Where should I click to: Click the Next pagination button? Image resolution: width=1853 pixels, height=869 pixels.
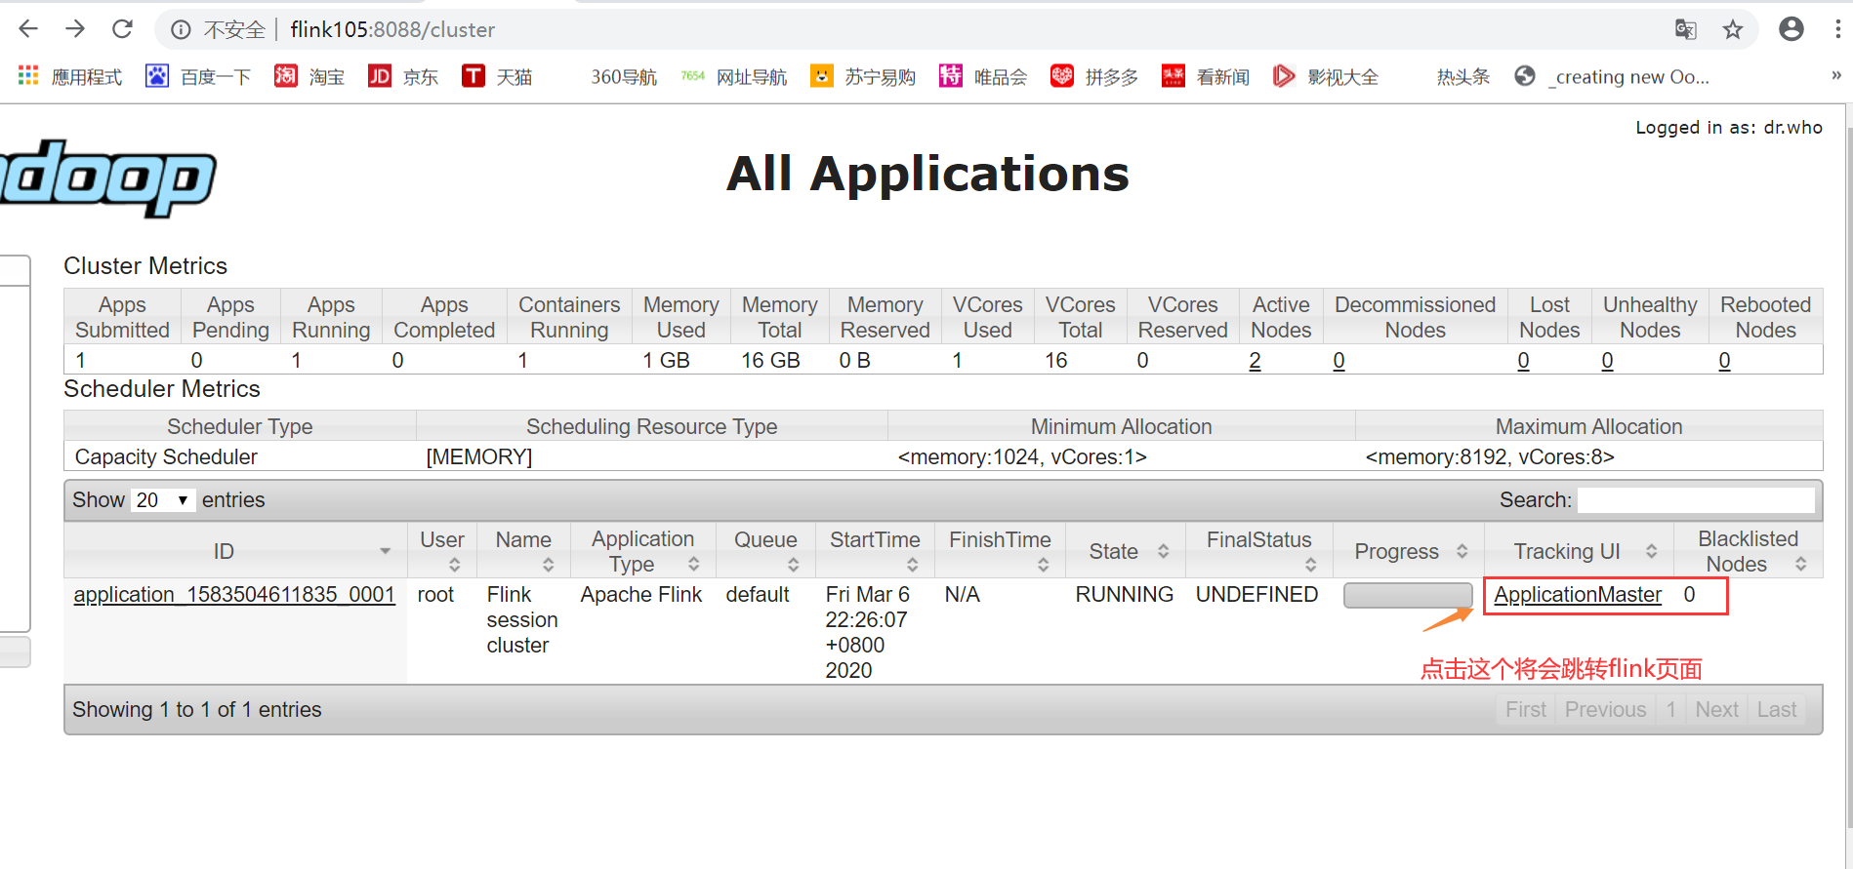coord(1716,710)
